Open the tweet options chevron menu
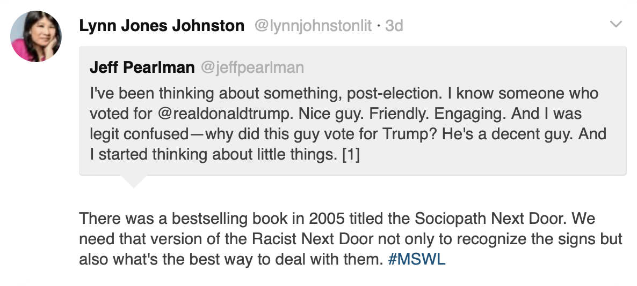This screenshot has width=637, height=286. tap(616, 24)
